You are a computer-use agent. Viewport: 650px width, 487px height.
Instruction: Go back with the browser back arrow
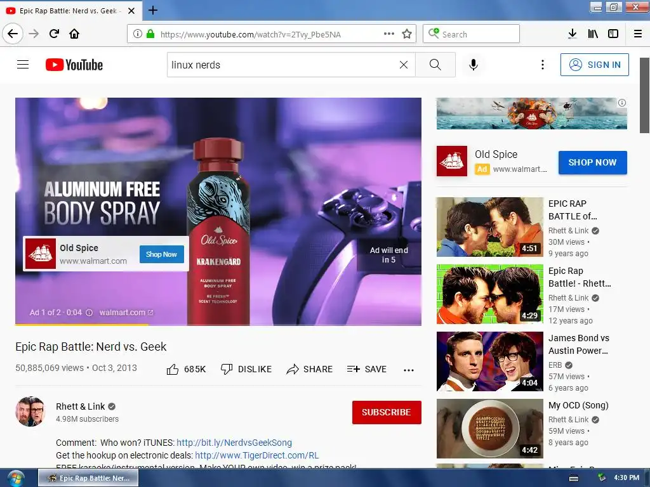(13, 34)
